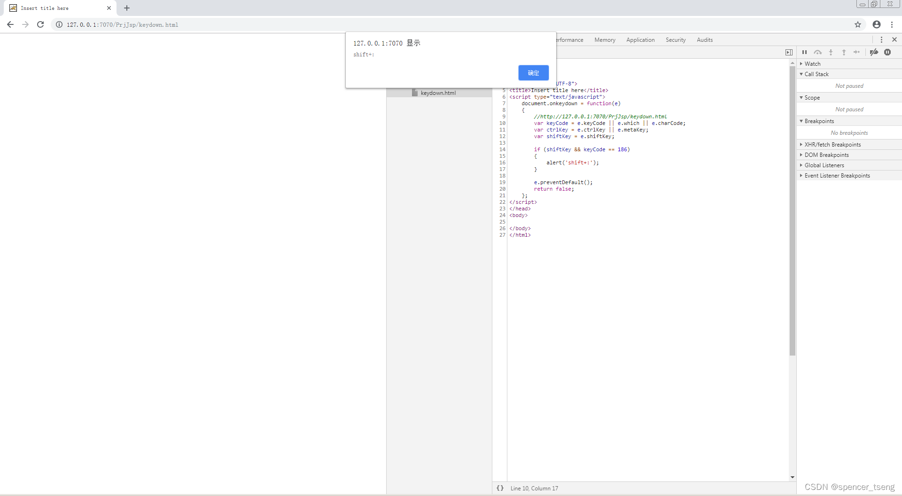Pause script execution in debugger
This screenshot has height=496, width=902.
[804, 52]
